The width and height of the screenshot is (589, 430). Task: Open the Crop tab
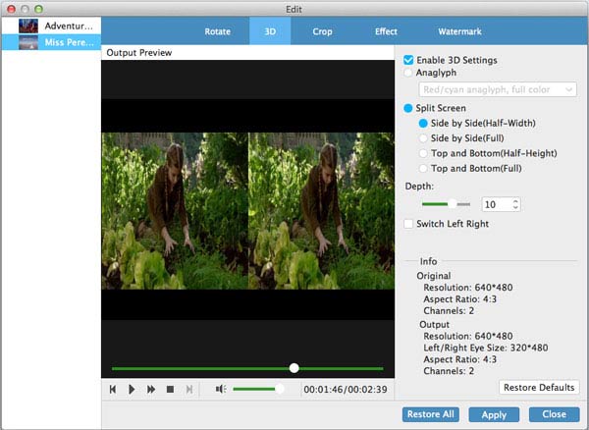click(x=322, y=31)
